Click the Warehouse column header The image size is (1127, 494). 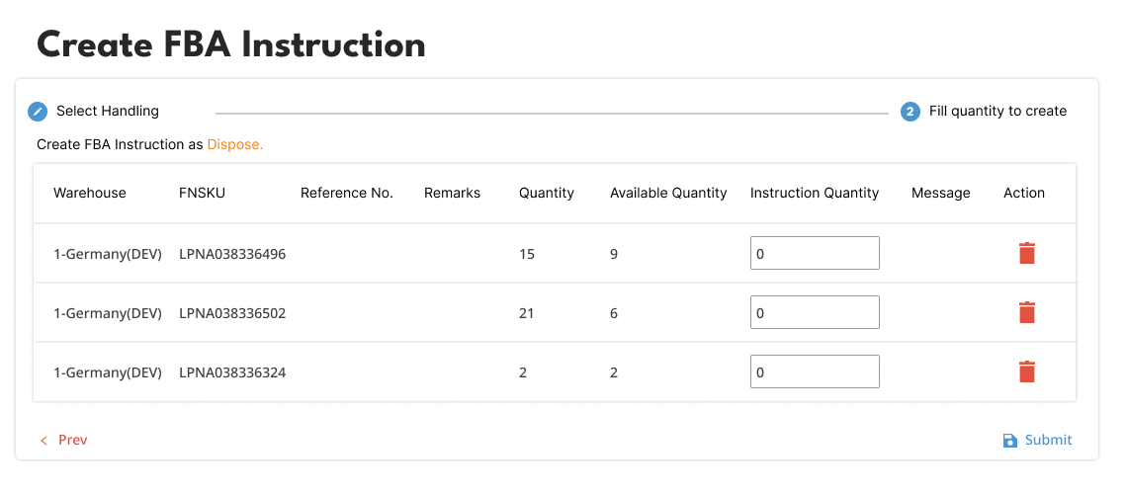tap(90, 193)
